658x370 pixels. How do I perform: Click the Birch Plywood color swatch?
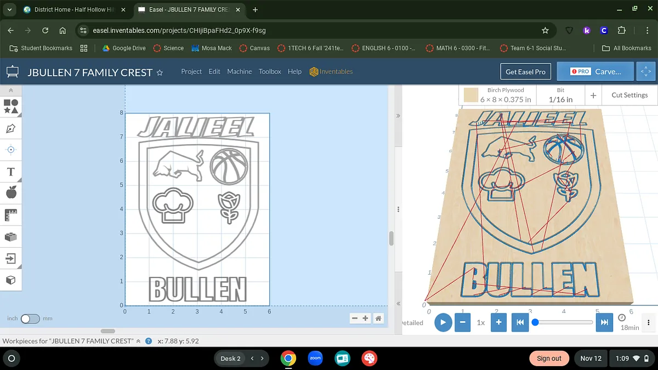point(470,96)
